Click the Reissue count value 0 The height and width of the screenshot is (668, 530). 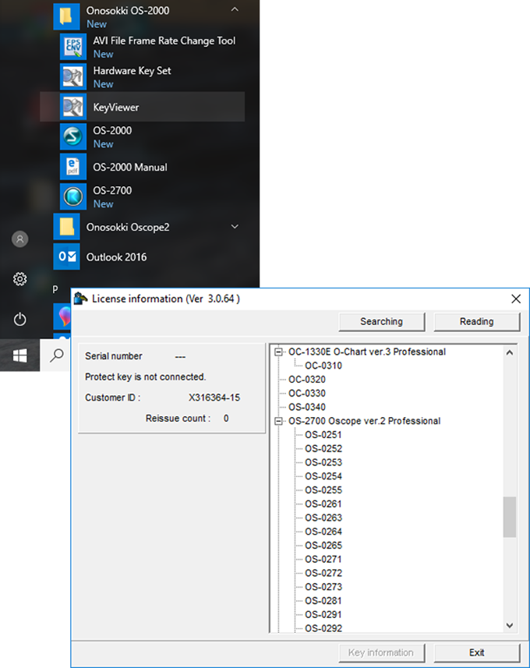[x=226, y=419]
